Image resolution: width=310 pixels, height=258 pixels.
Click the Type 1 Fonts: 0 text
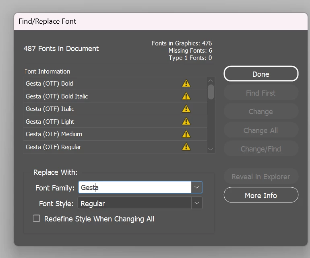pyautogui.click(x=190, y=58)
